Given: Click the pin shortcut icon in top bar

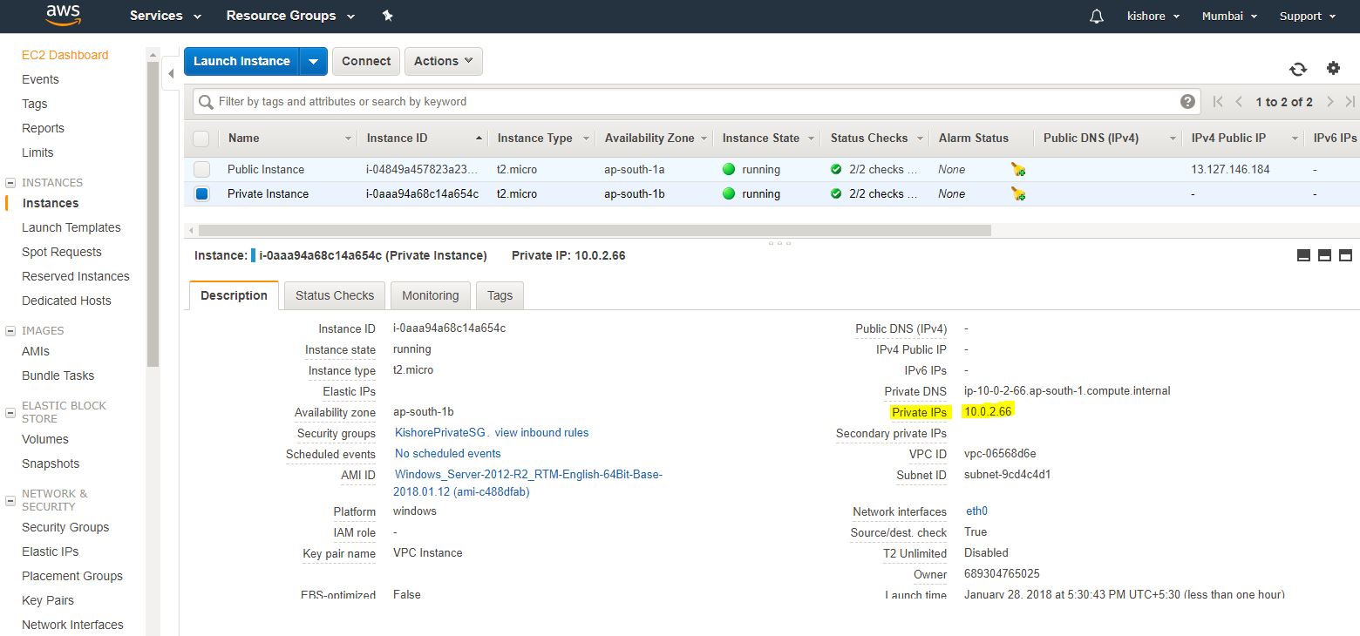Looking at the screenshot, I should (388, 16).
